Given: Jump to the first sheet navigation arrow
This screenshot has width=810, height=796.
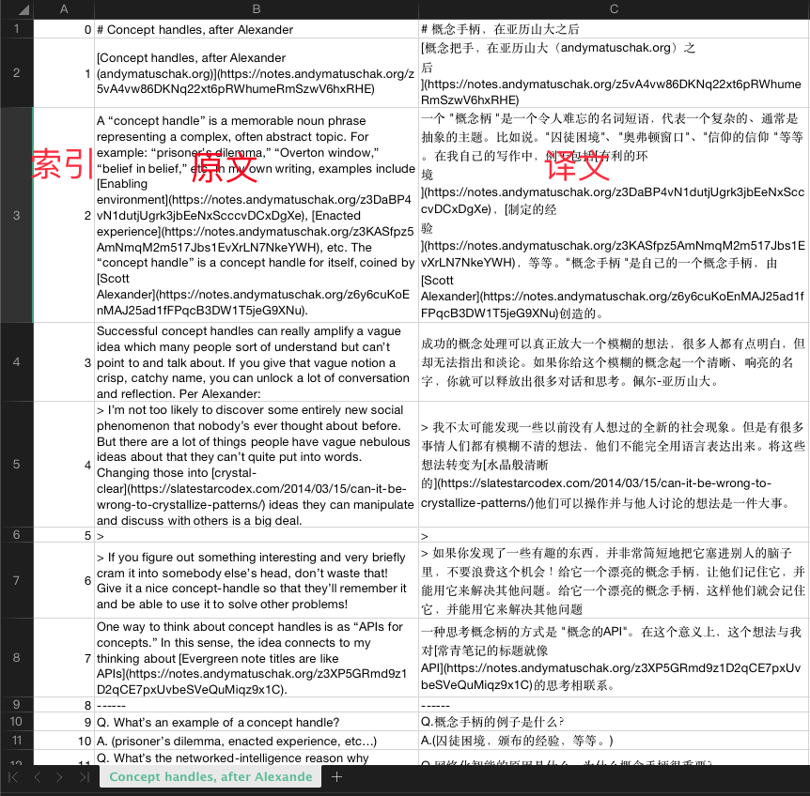Looking at the screenshot, I should tap(11, 776).
